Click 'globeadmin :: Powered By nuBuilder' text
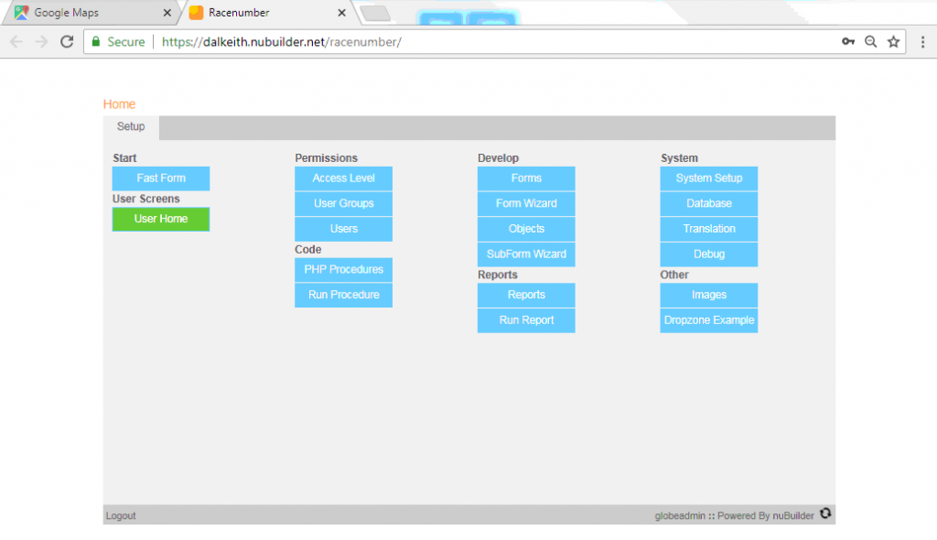Viewport: 937px width, 540px height. [x=735, y=515]
